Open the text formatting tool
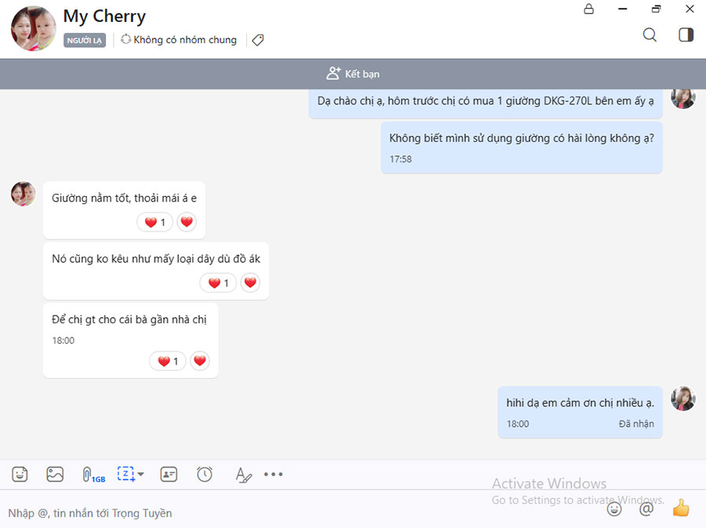 [243, 475]
